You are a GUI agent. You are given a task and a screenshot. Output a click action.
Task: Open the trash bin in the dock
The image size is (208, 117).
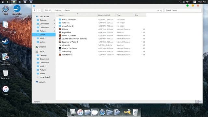tap(135, 112)
